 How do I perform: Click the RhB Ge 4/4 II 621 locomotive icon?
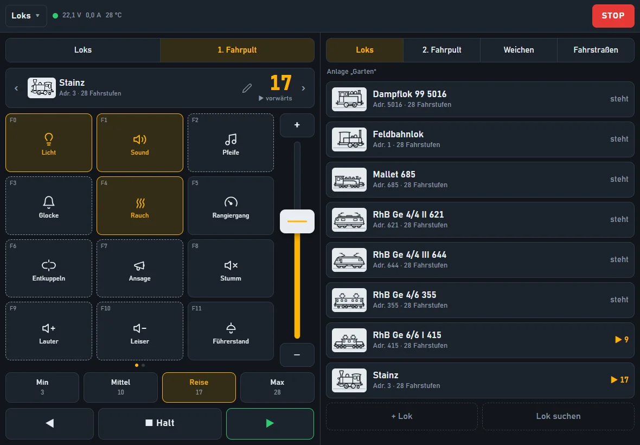(x=349, y=220)
